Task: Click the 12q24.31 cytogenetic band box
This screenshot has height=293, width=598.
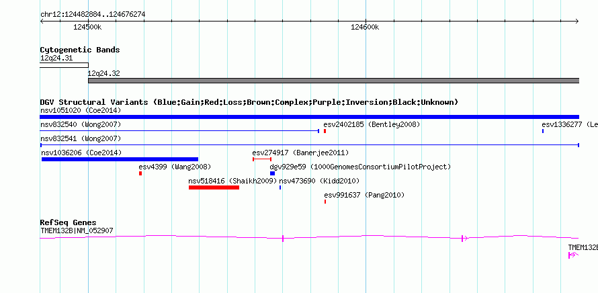Action: click(64, 65)
